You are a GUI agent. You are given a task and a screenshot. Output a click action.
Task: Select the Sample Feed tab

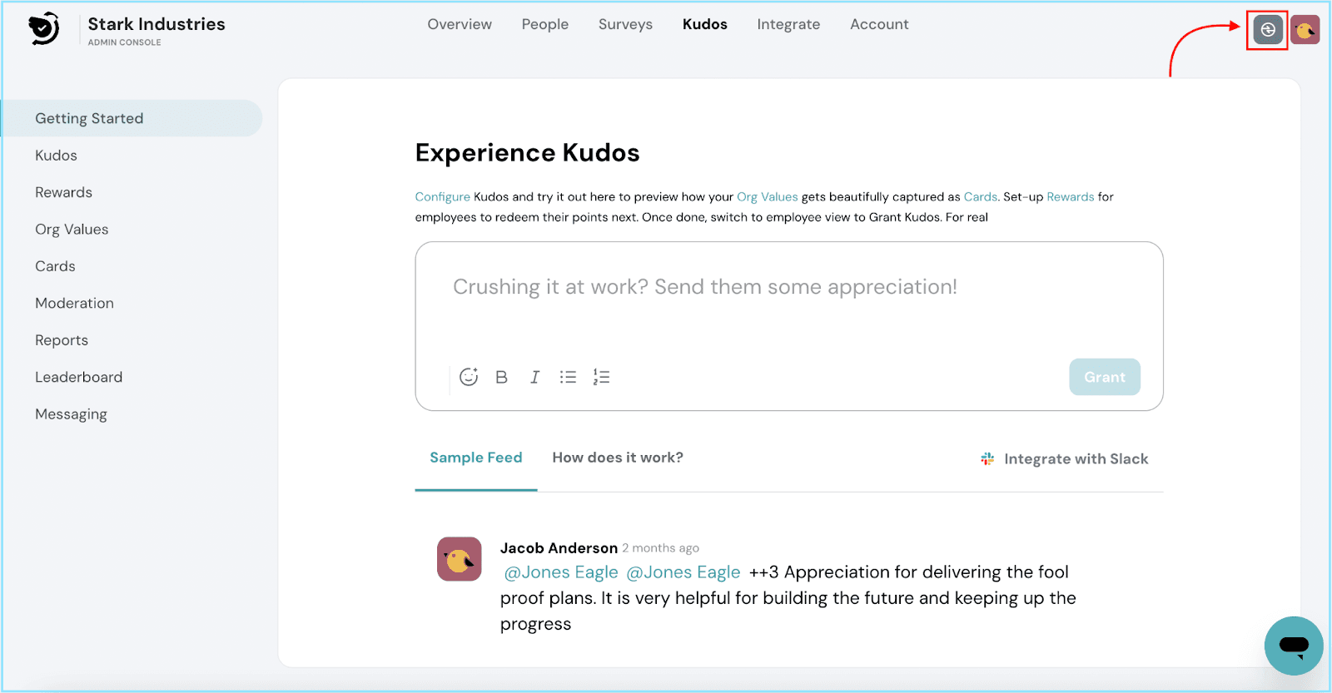(x=475, y=458)
